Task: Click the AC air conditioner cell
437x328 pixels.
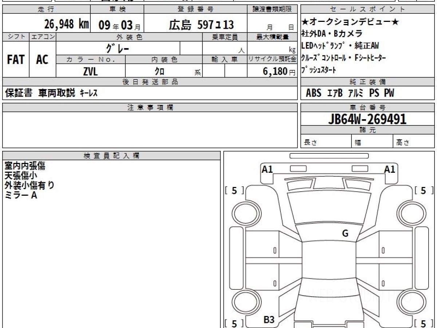Action: point(42,60)
